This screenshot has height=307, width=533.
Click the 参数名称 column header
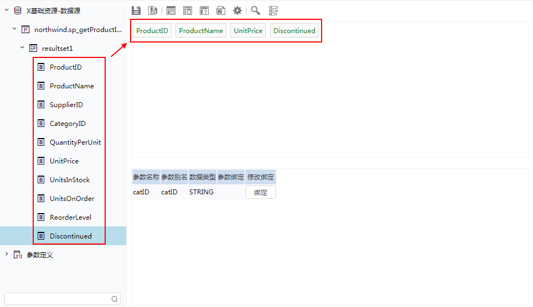pyautogui.click(x=146, y=177)
